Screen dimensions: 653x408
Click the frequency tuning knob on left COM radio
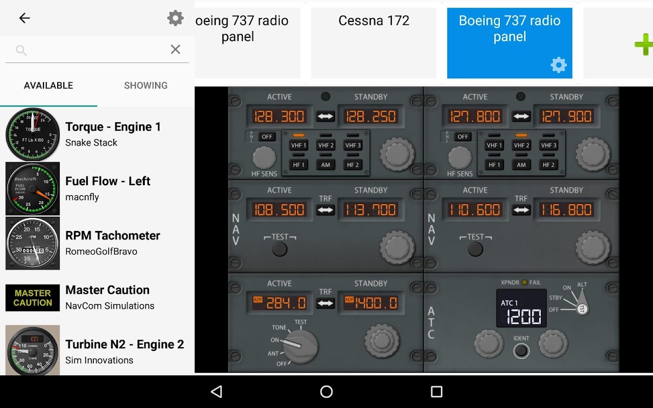click(397, 154)
